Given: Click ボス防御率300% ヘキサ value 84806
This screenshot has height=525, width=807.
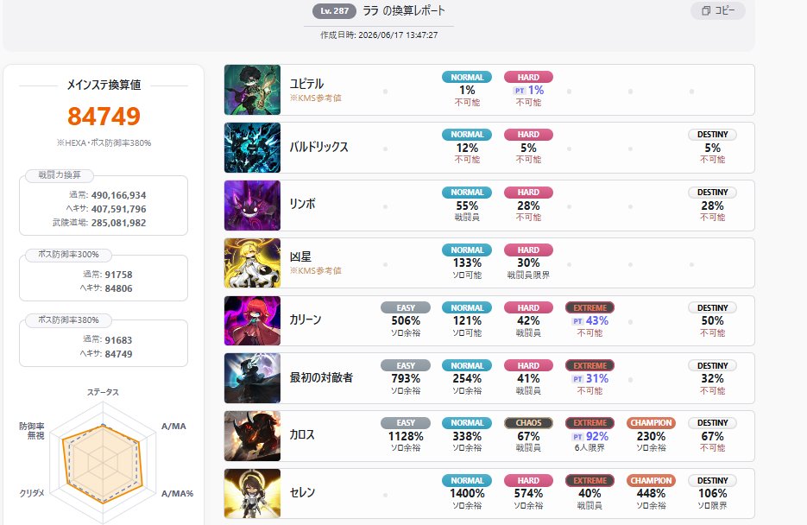Looking at the screenshot, I should [118, 288].
